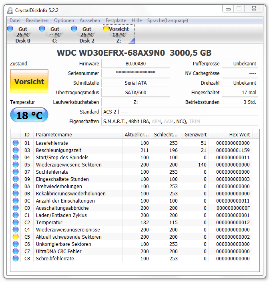Click the blue status icon for Lesefehlerrate
The image size is (269, 282).
tap(16, 143)
